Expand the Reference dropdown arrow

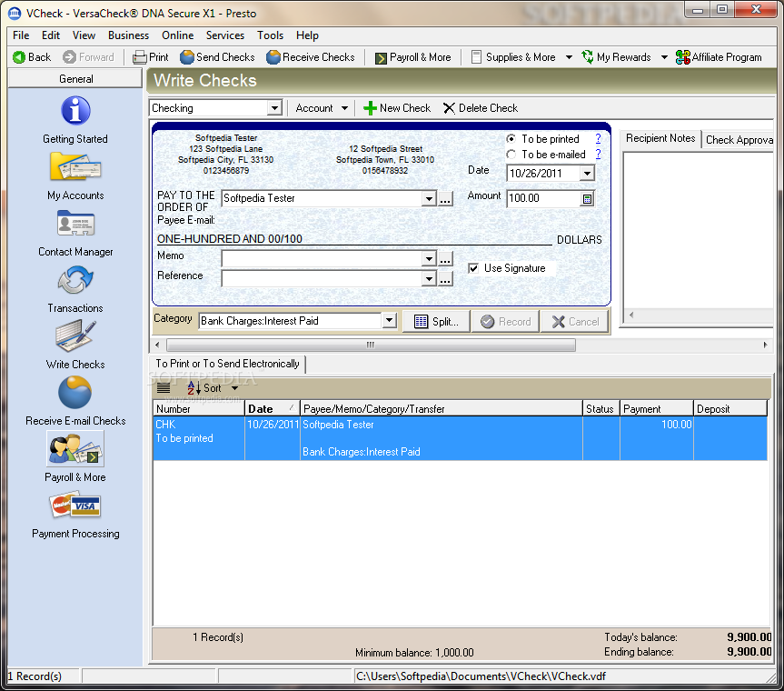(x=429, y=279)
